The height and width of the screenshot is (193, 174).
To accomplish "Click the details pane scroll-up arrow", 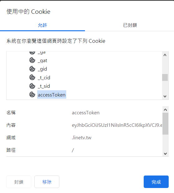I will click(165, 110).
